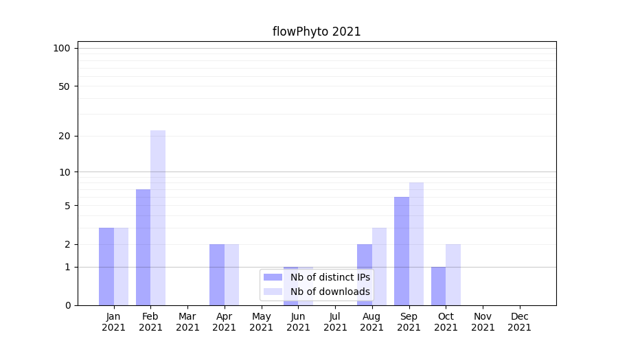Click the Mar 2021 x-axis label
This screenshot has width=618, height=343.
(x=187, y=322)
